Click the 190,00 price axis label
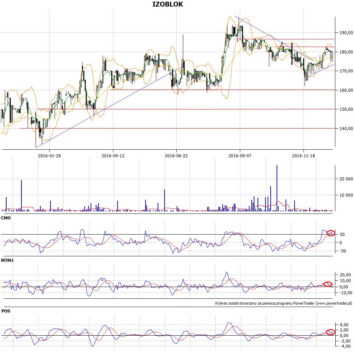 click(346, 33)
